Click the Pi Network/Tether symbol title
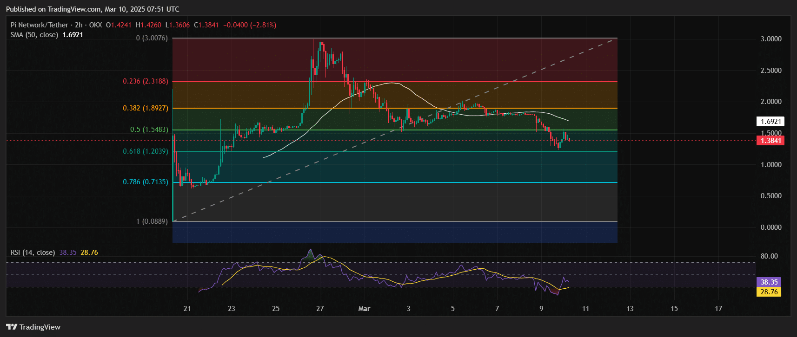 click(40, 25)
